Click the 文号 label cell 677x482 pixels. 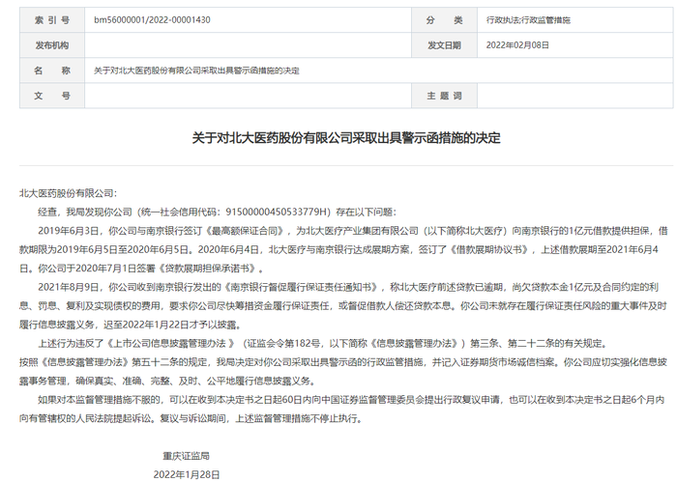[52, 96]
